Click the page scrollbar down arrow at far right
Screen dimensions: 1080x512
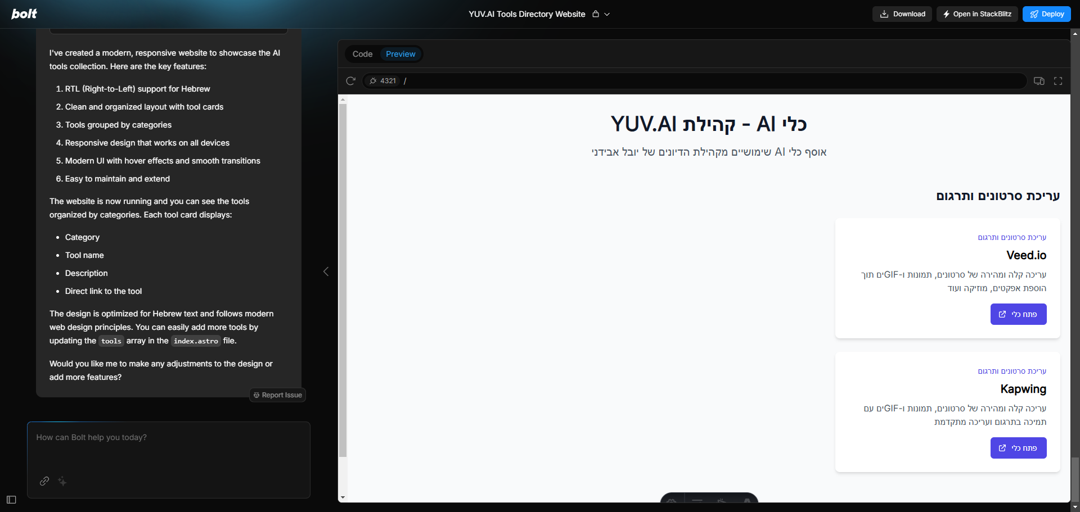click(x=1075, y=507)
